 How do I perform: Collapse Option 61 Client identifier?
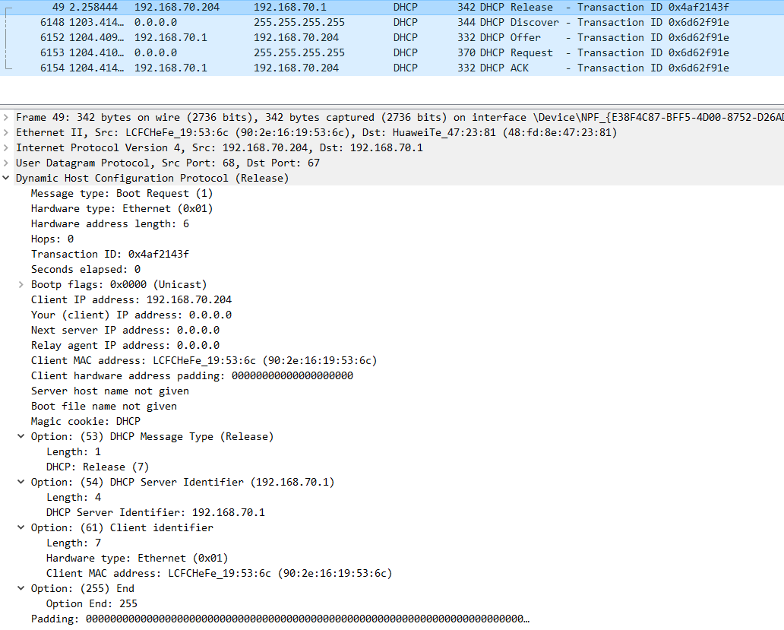[x=21, y=527]
